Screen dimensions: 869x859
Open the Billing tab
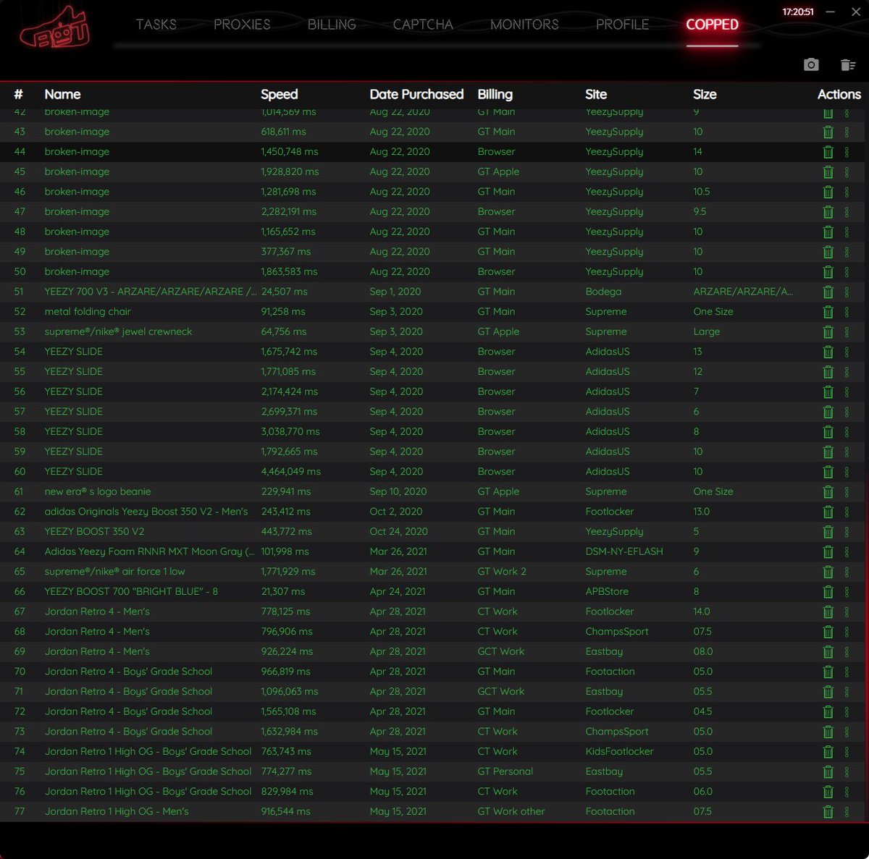coord(332,25)
